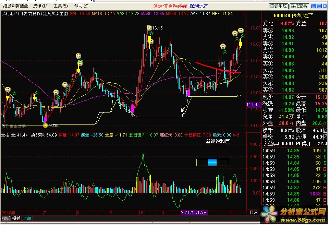The image size is (329, 225).
Task: Click the smiley icon next to 16.15 high
Action: 149,28
